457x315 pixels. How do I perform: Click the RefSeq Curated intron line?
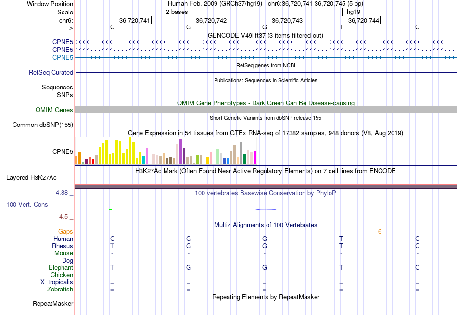(x=266, y=72)
